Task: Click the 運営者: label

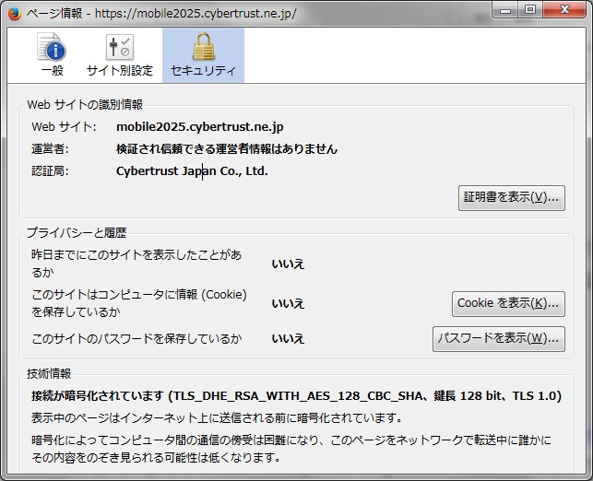Action: tap(50, 149)
